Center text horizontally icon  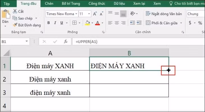click(x=117, y=23)
